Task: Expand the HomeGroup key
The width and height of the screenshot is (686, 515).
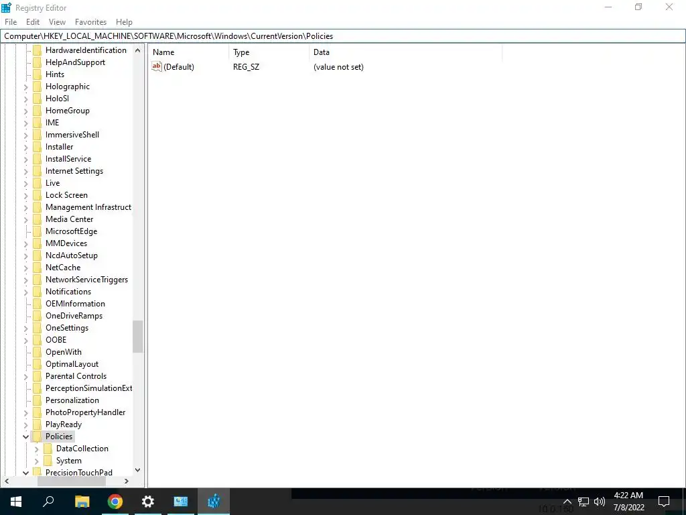Action: click(x=26, y=111)
